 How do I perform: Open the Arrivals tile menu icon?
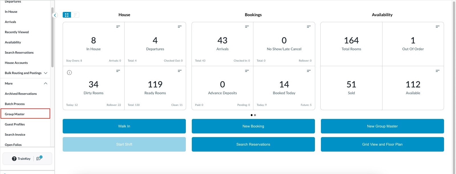pyautogui.click(x=247, y=27)
